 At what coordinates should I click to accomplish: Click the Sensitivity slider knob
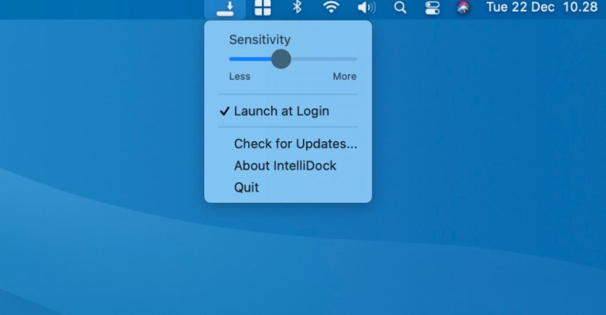pos(281,59)
